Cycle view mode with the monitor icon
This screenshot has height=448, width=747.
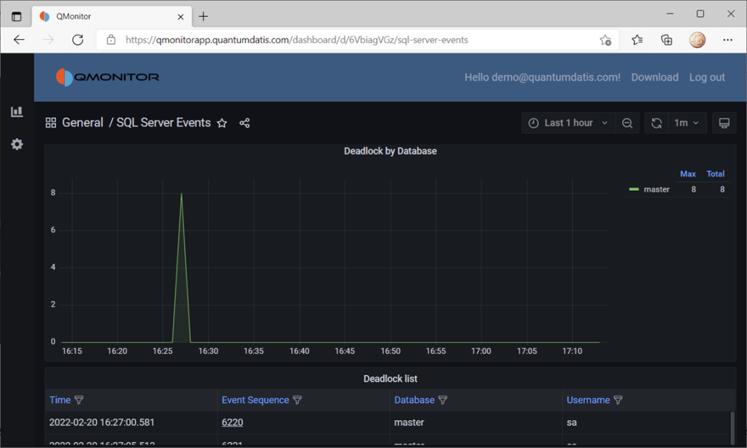[724, 123]
